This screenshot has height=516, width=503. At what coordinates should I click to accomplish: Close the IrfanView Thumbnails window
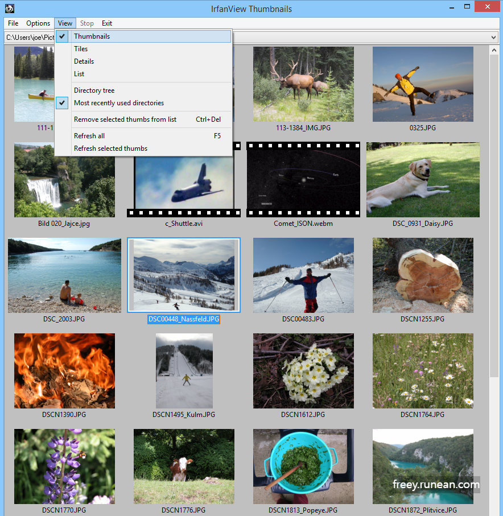pyautogui.click(x=488, y=7)
